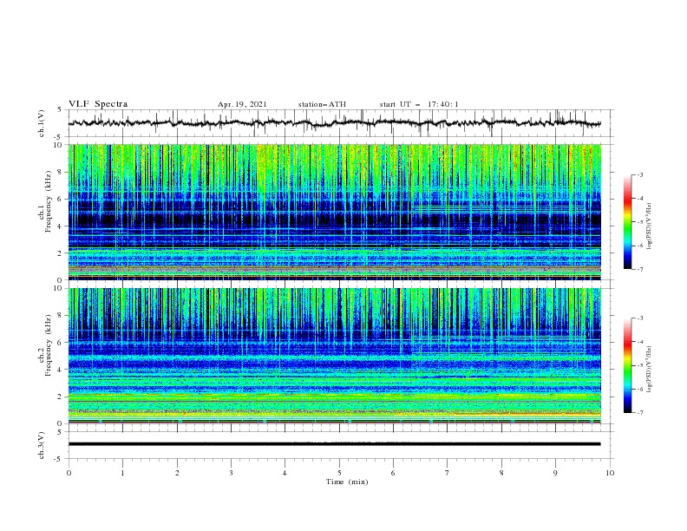Image resolution: width=687 pixels, height=531 pixels.
Task: Click the ch.1 "Frequency (kHz)" axis label
Action: click(48, 202)
